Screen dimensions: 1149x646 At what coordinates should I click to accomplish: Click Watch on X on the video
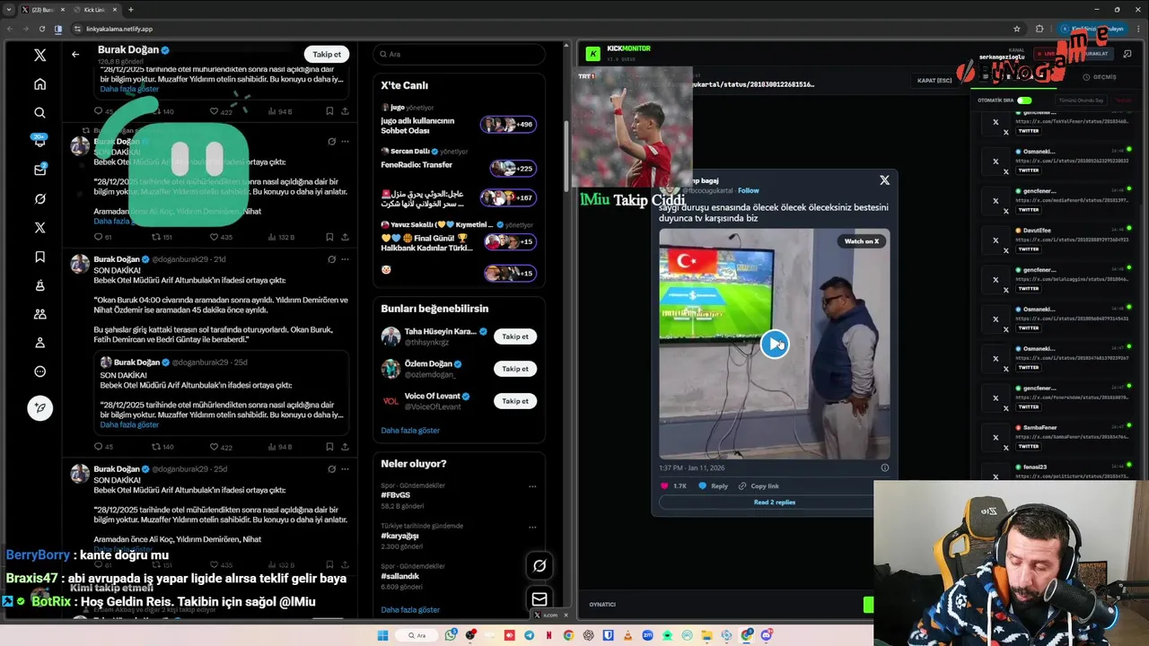pyautogui.click(x=862, y=240)
